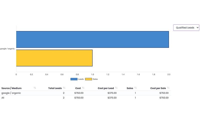Viewport: 200px width, 125px height.
Task: Click the Source / Medium column header
Action: coord(11,88)
